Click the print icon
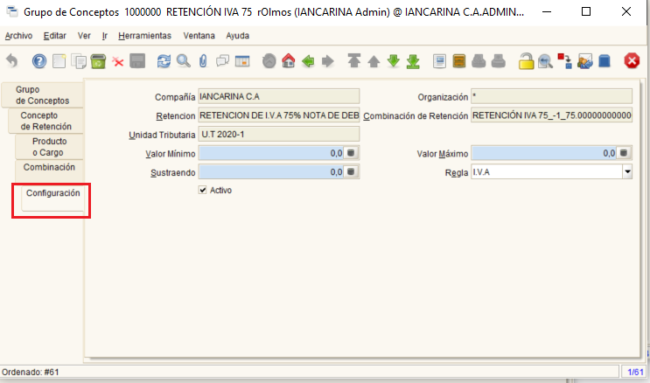Screen dimensions: 650x383 tap(499, 61)
